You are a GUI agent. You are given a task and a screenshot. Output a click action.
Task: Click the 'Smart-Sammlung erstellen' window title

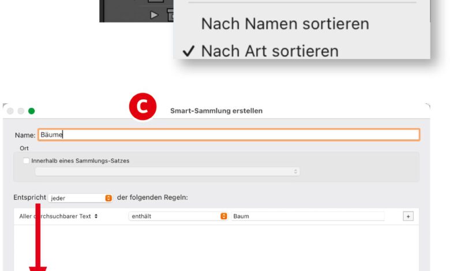coord(216,111)
